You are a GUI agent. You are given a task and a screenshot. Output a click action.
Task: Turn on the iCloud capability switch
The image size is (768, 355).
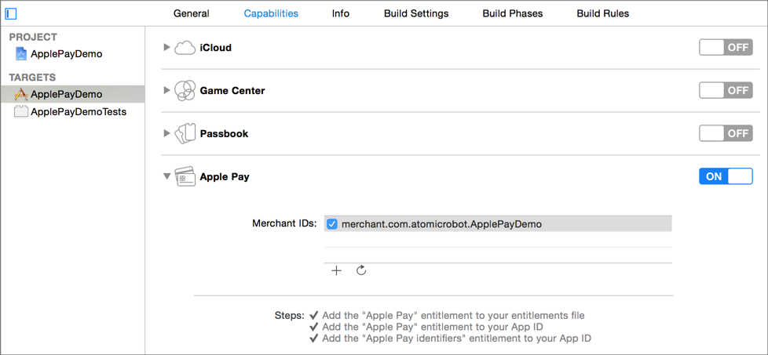(726, 48)
